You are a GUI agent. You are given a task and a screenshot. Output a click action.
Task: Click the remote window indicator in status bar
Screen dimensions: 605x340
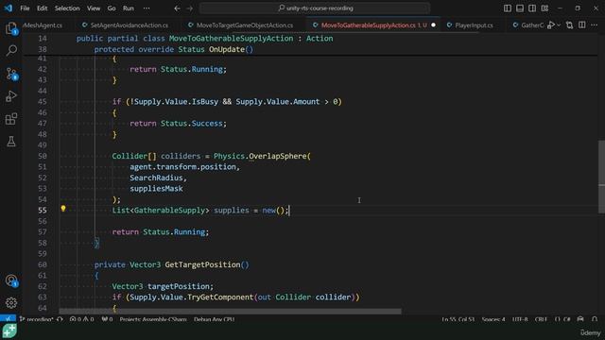(8, 319)
